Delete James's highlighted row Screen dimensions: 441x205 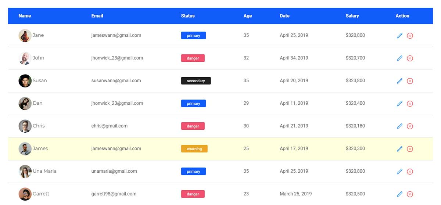(x=410, y=149)
